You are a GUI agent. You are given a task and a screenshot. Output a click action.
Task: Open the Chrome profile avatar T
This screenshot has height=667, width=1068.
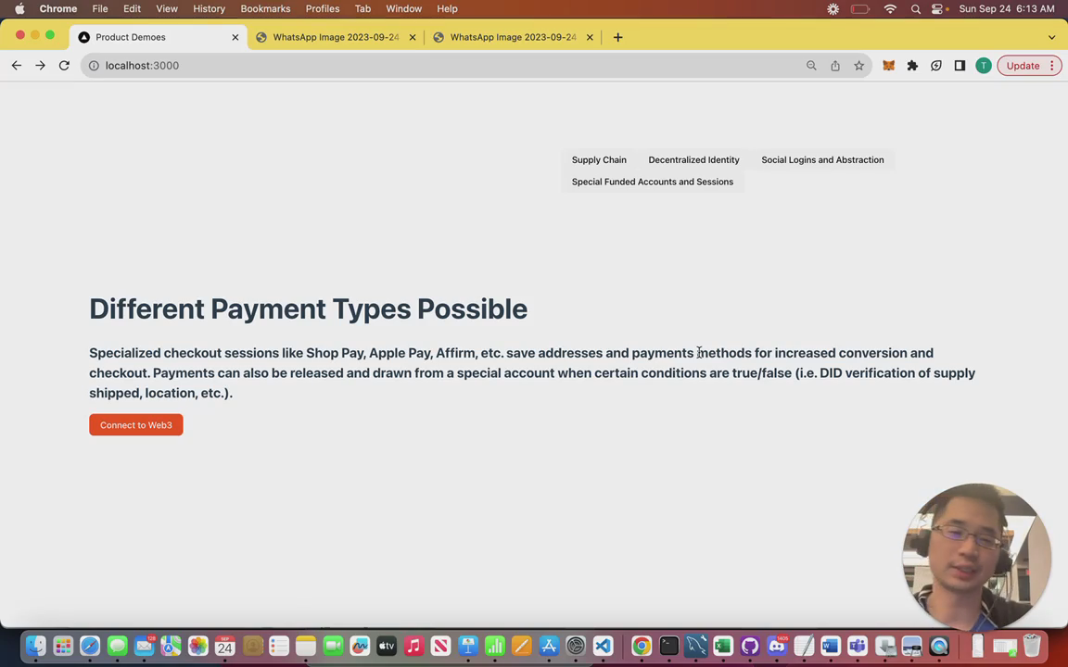point(984,66)
